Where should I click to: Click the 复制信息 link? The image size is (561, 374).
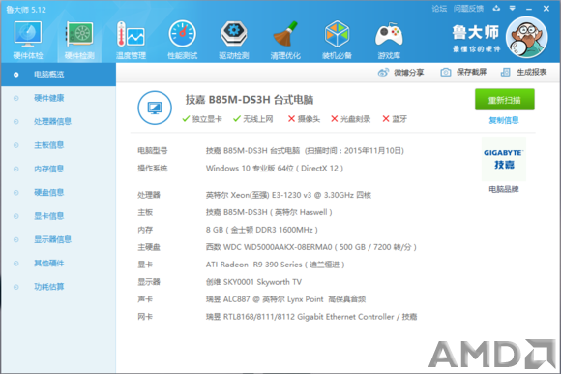(x=504, y=120)
